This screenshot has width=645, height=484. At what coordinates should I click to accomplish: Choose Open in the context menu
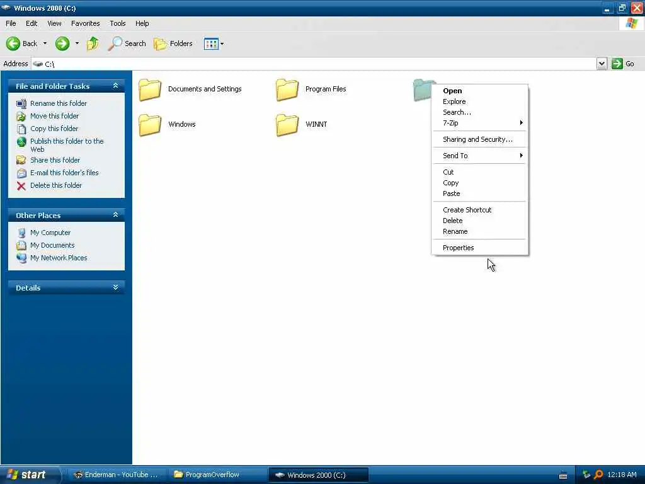(479, 91)
